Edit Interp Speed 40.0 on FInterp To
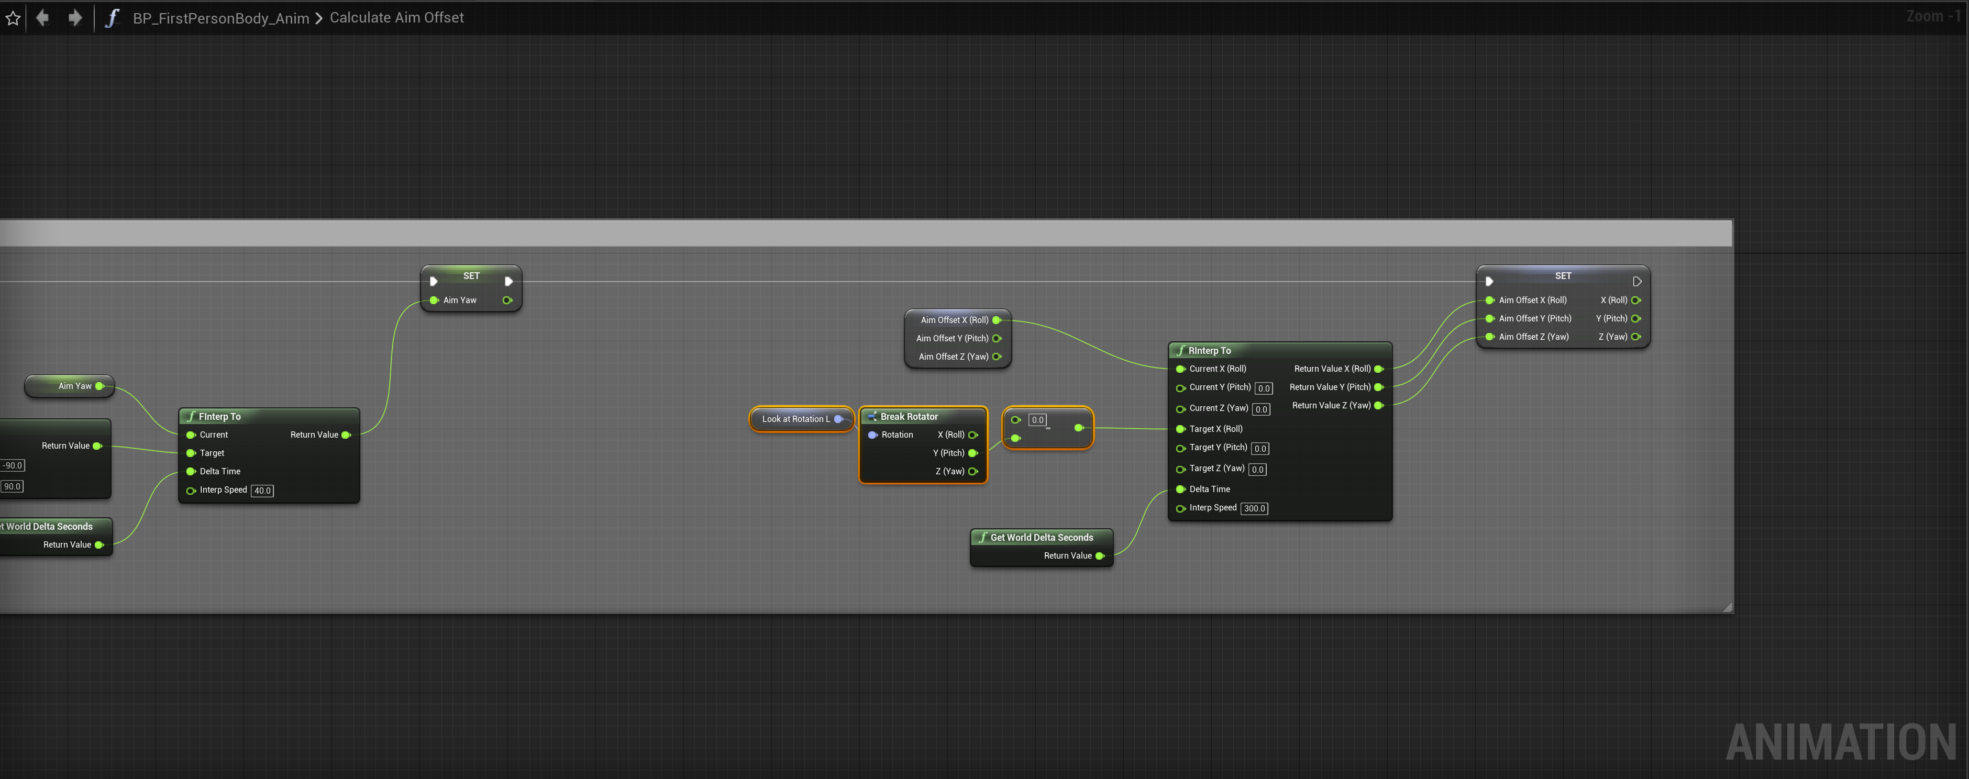 coord(262,491)
